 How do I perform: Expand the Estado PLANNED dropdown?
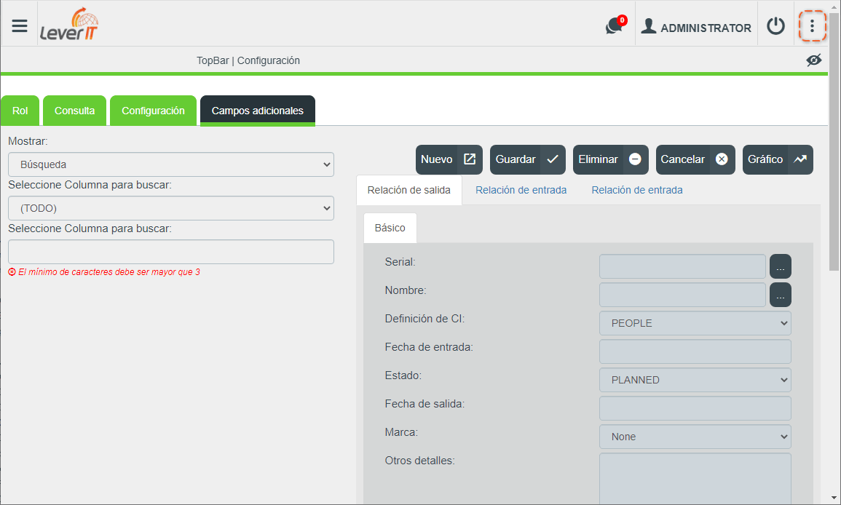pyautogui.click(x=695, y=380)
